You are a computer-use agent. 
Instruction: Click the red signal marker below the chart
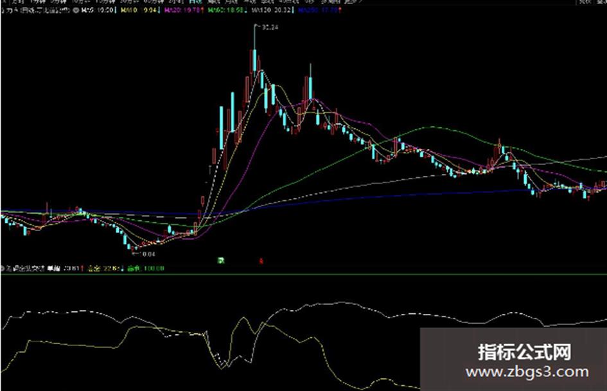[261, 261]
